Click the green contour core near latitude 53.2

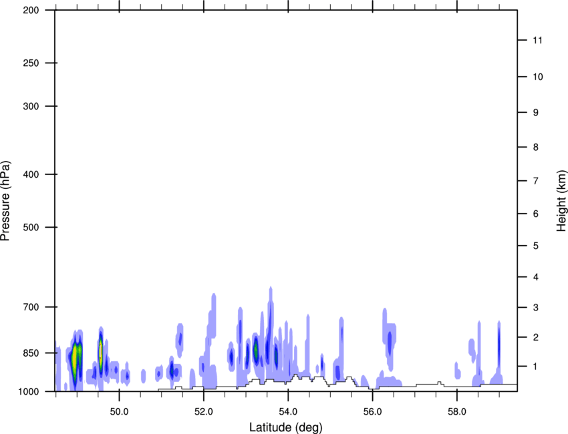pos(256,350)
